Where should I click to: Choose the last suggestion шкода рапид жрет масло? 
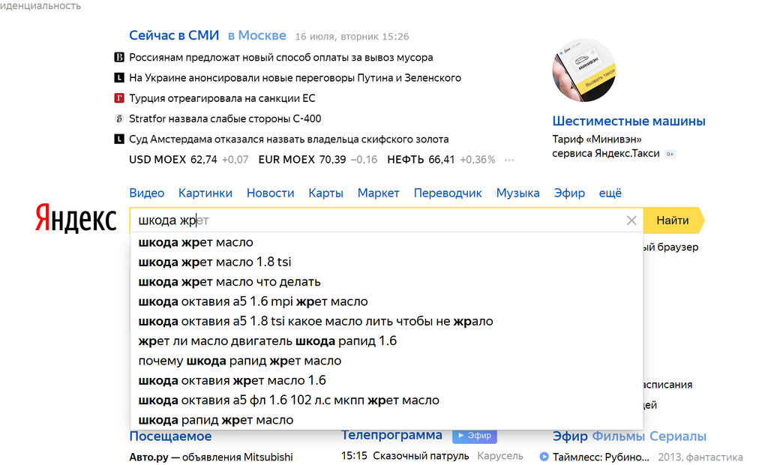386,420
